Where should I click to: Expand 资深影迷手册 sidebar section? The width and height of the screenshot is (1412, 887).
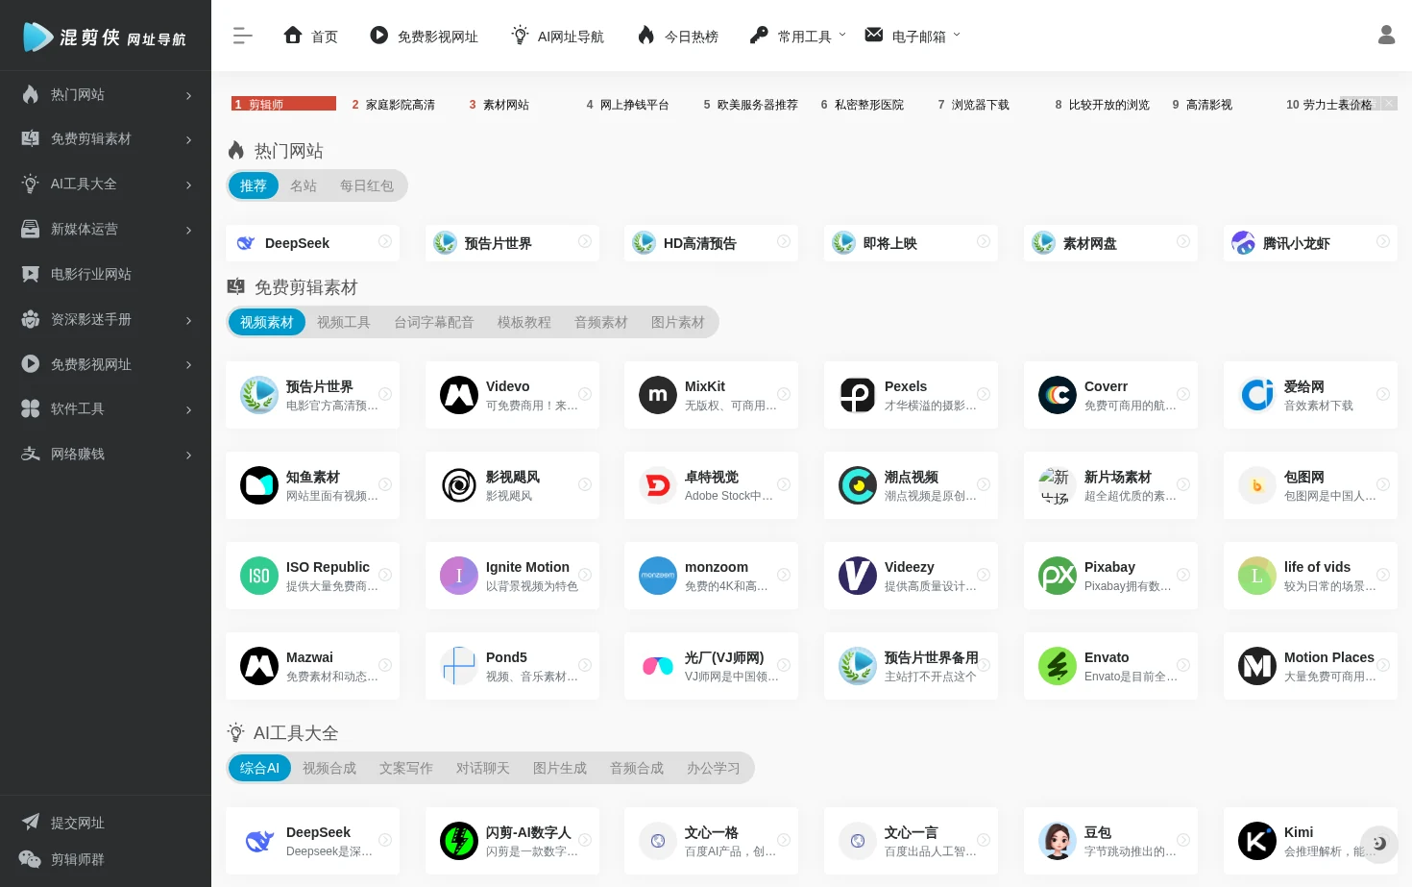tap(188, 320)
